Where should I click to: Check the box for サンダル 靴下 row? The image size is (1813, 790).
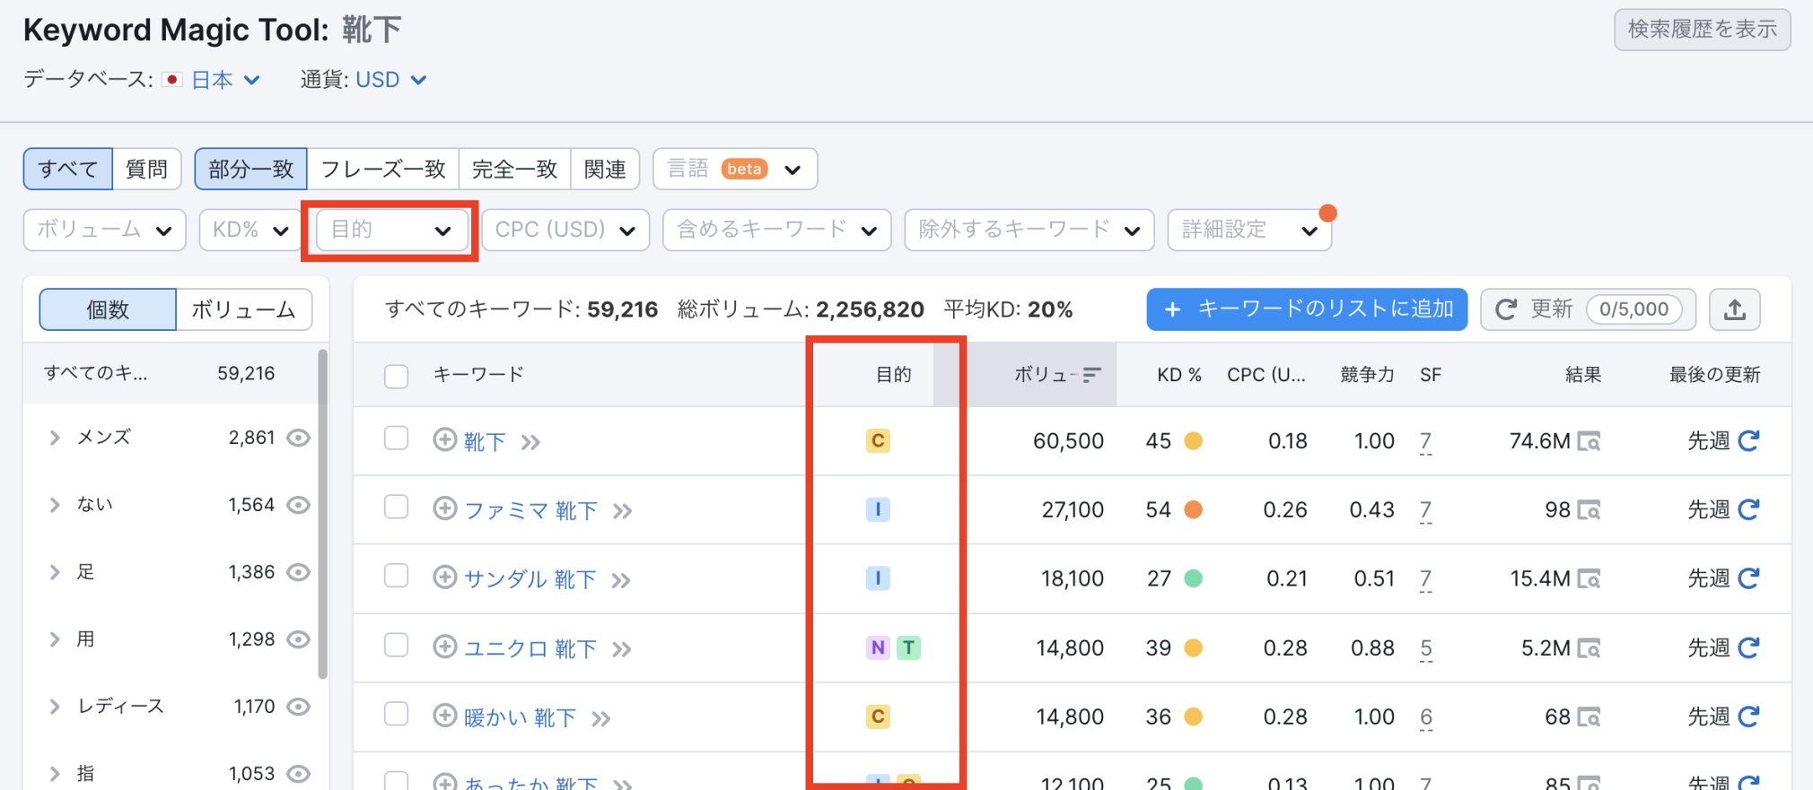click(396, 576)
